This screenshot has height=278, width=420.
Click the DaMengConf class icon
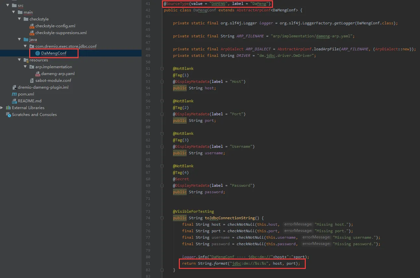pos(38,53)
